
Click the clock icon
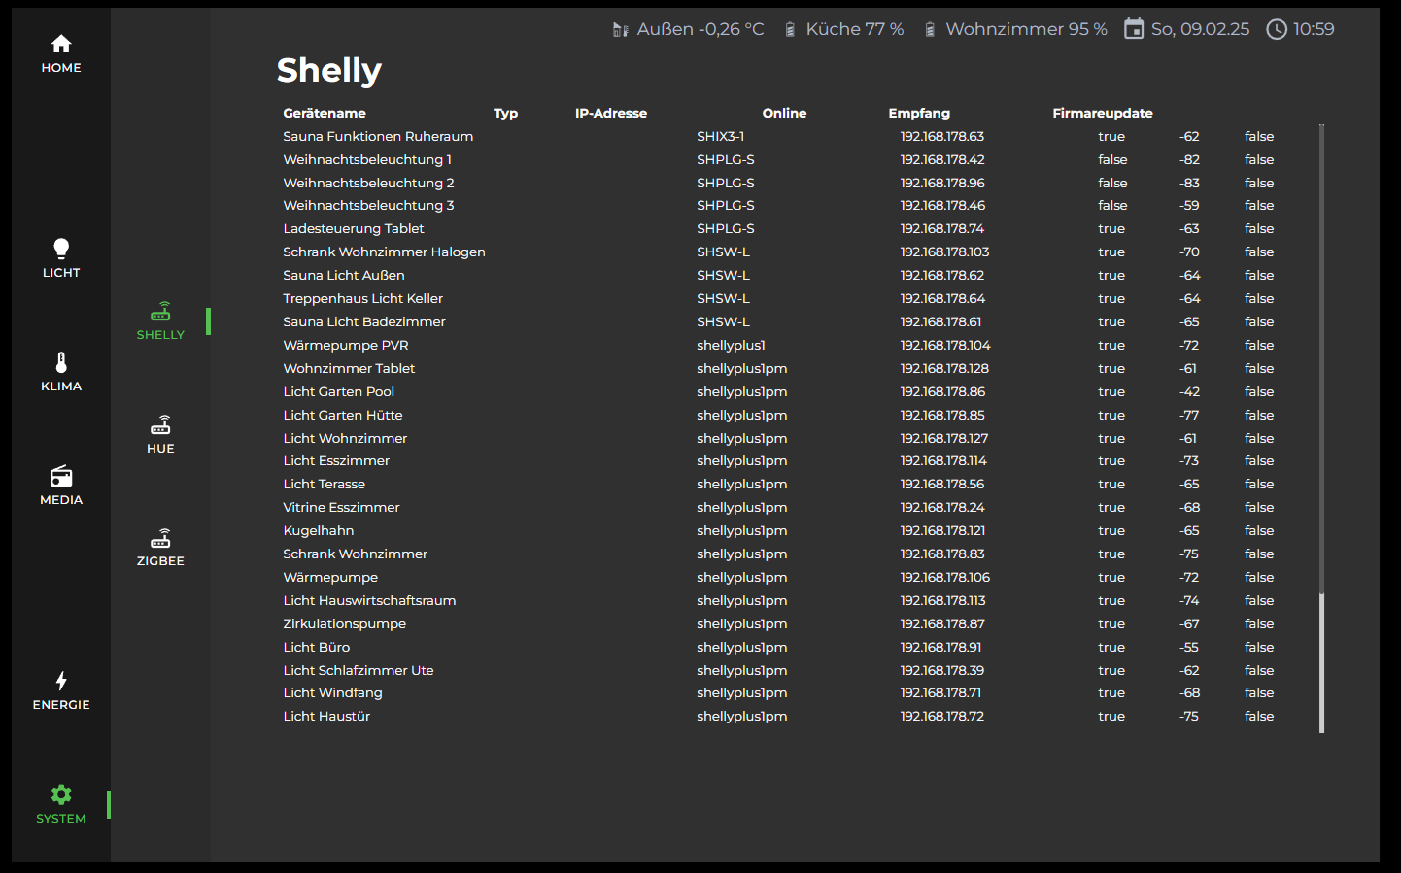1277,29
